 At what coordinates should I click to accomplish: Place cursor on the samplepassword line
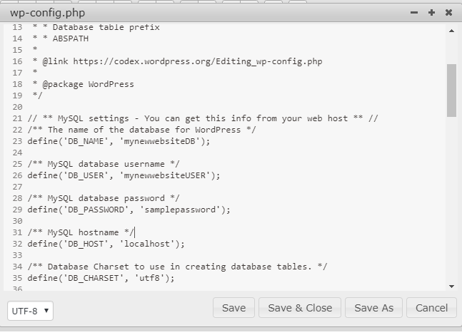pyautogui.click(x=129, y=210)
